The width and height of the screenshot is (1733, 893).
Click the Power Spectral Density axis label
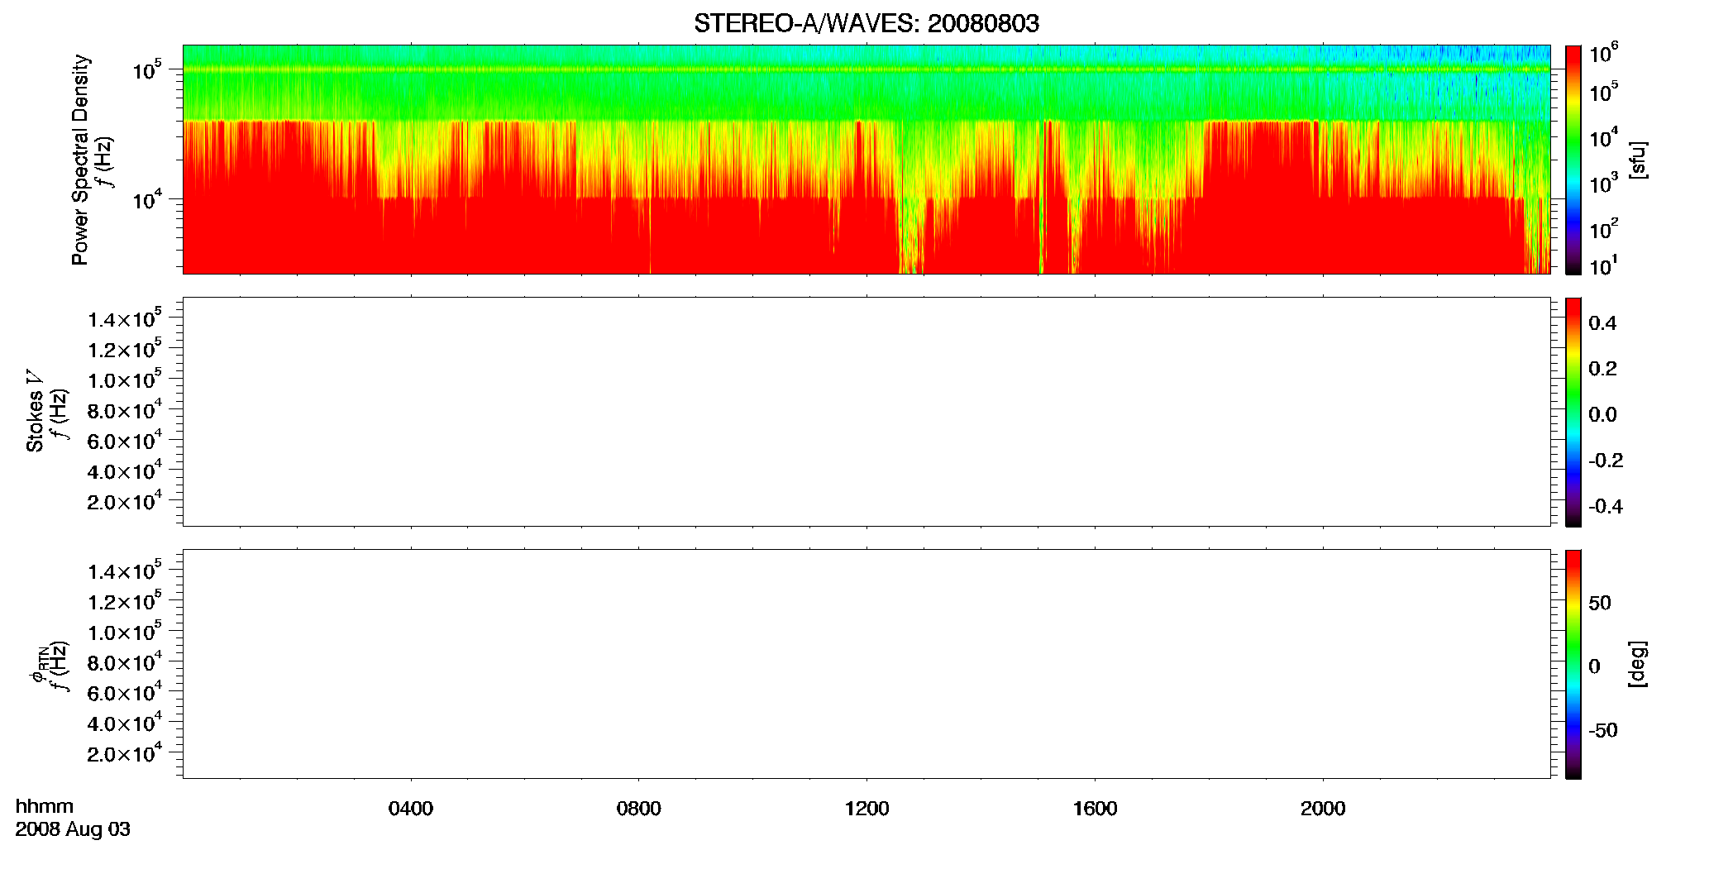(80, 160)
